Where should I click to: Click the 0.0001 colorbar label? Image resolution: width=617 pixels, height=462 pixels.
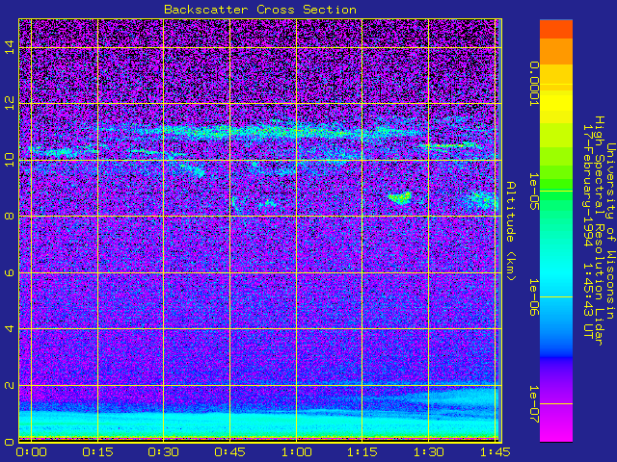point(533,84)
